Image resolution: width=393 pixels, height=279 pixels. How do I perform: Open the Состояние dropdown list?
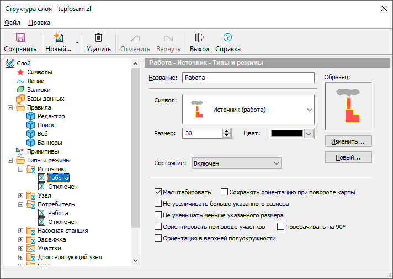pos(236,163)
